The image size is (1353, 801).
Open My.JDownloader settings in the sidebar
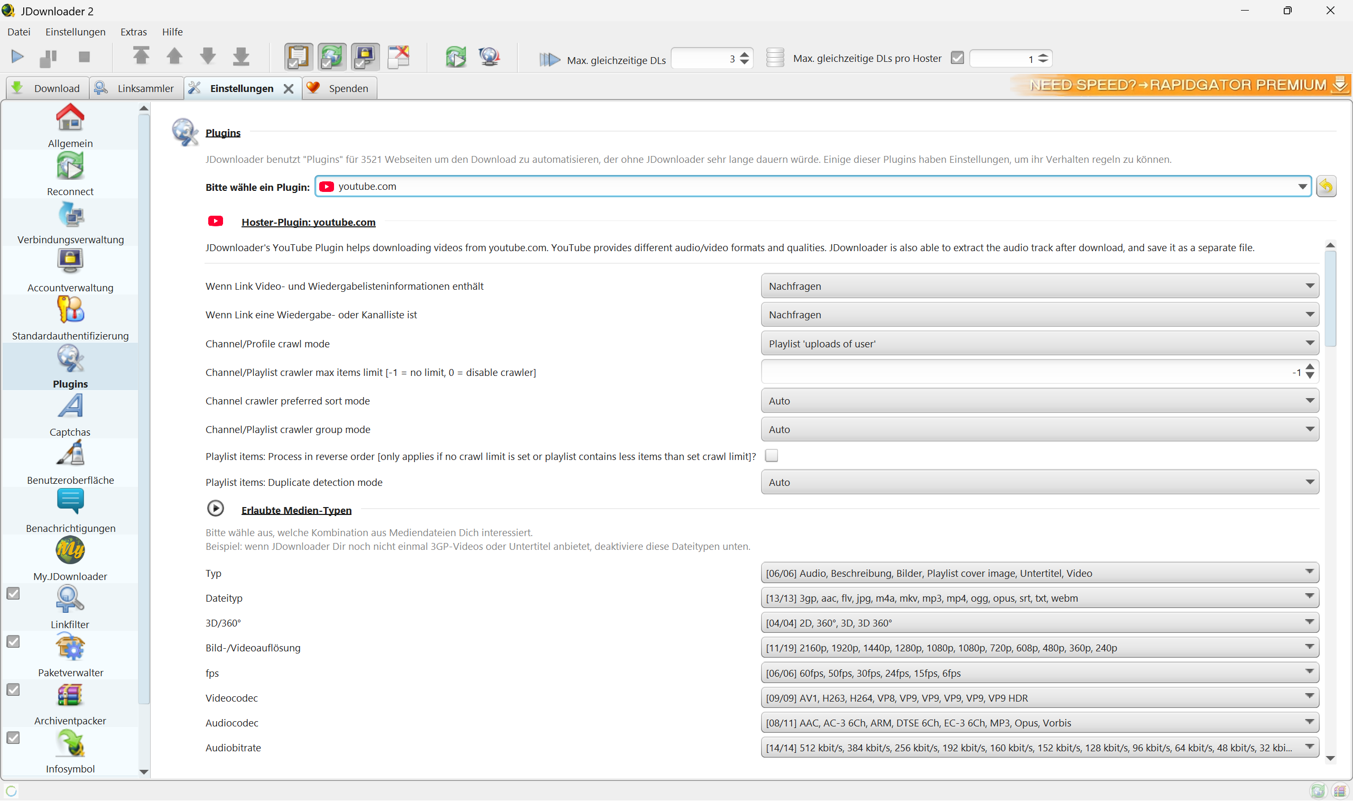70,559
